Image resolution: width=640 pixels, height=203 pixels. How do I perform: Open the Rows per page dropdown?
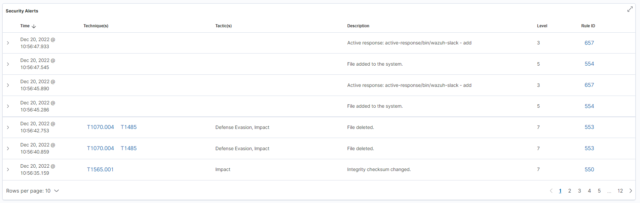point(33,191)
